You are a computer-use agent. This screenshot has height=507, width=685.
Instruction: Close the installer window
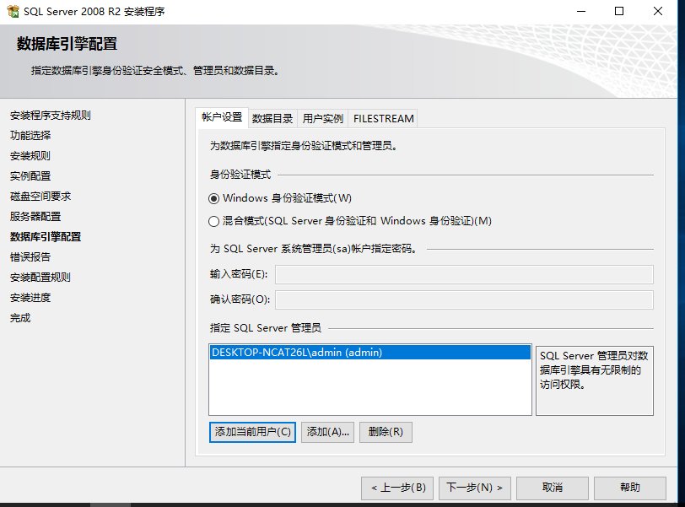coord(658,12)
